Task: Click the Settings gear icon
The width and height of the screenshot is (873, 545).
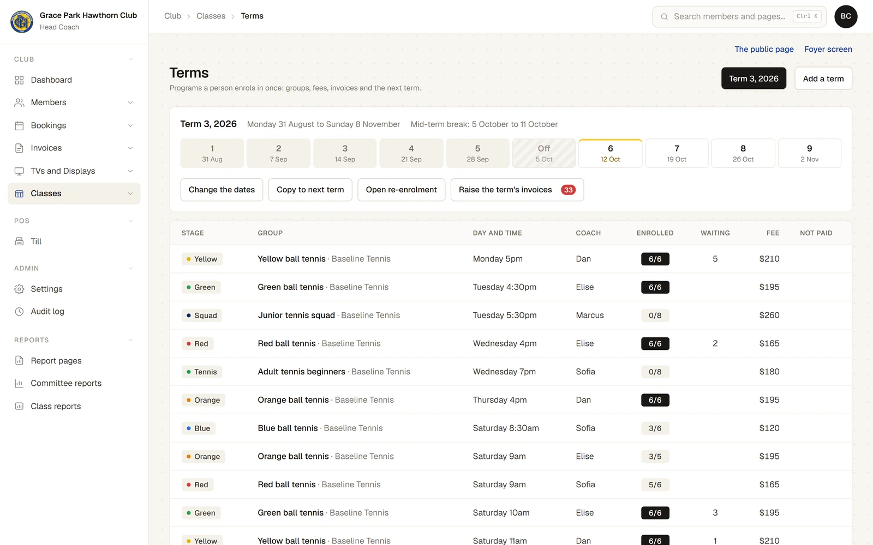Action: pyautogui.click(x=19, y=289)
